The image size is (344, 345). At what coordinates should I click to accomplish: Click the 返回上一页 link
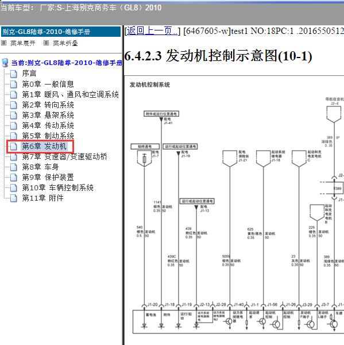click(152, 31)
